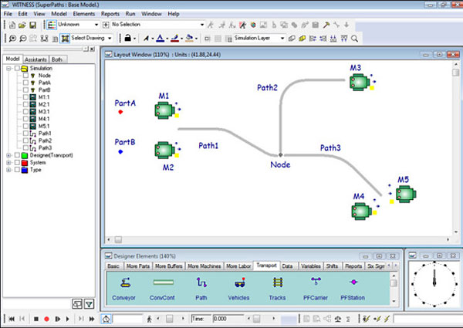Image resolution: width=463 pixels, height=328 pixels.
Task: Click the Node point on the path
Action: (281, 154)
